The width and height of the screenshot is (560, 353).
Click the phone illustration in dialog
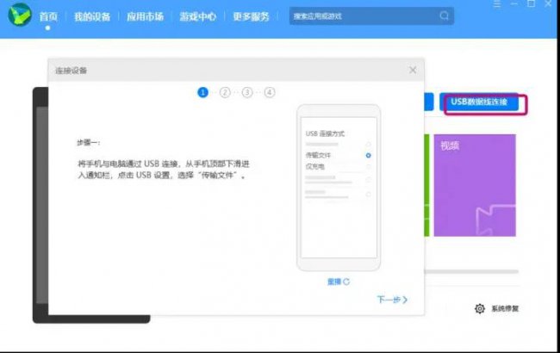pyautogui.click(x=339, y=188)
